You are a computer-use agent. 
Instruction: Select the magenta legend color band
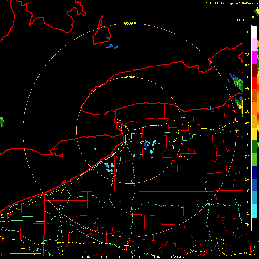[x=254, y=57]
